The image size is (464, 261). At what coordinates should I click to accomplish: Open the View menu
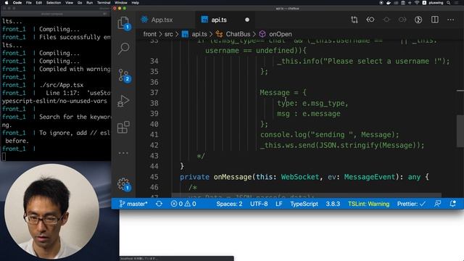[70, 3]
